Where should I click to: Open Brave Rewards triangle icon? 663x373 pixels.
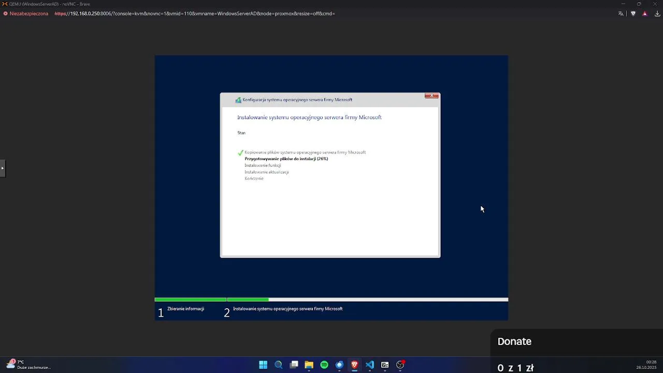click(x=645, y=13)
